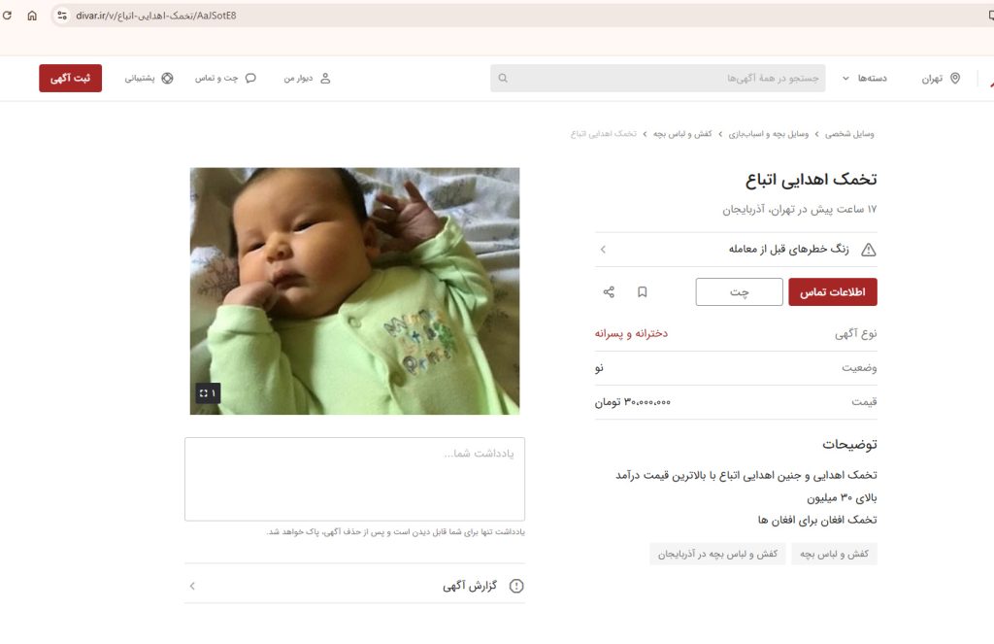Image resolution: width=994 pixels, height=644 pixels.
Task: Open site settings icon in address bar
Action: [x=62, y=16]
